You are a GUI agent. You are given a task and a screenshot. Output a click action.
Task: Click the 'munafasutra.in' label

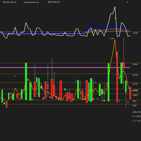(31, 2)
